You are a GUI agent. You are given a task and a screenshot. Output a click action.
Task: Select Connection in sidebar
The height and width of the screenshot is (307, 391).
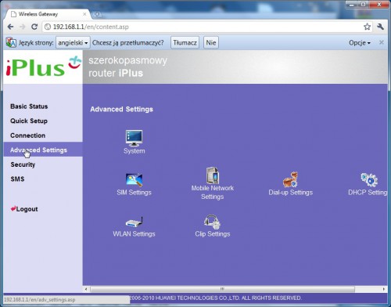coord(27,135)
